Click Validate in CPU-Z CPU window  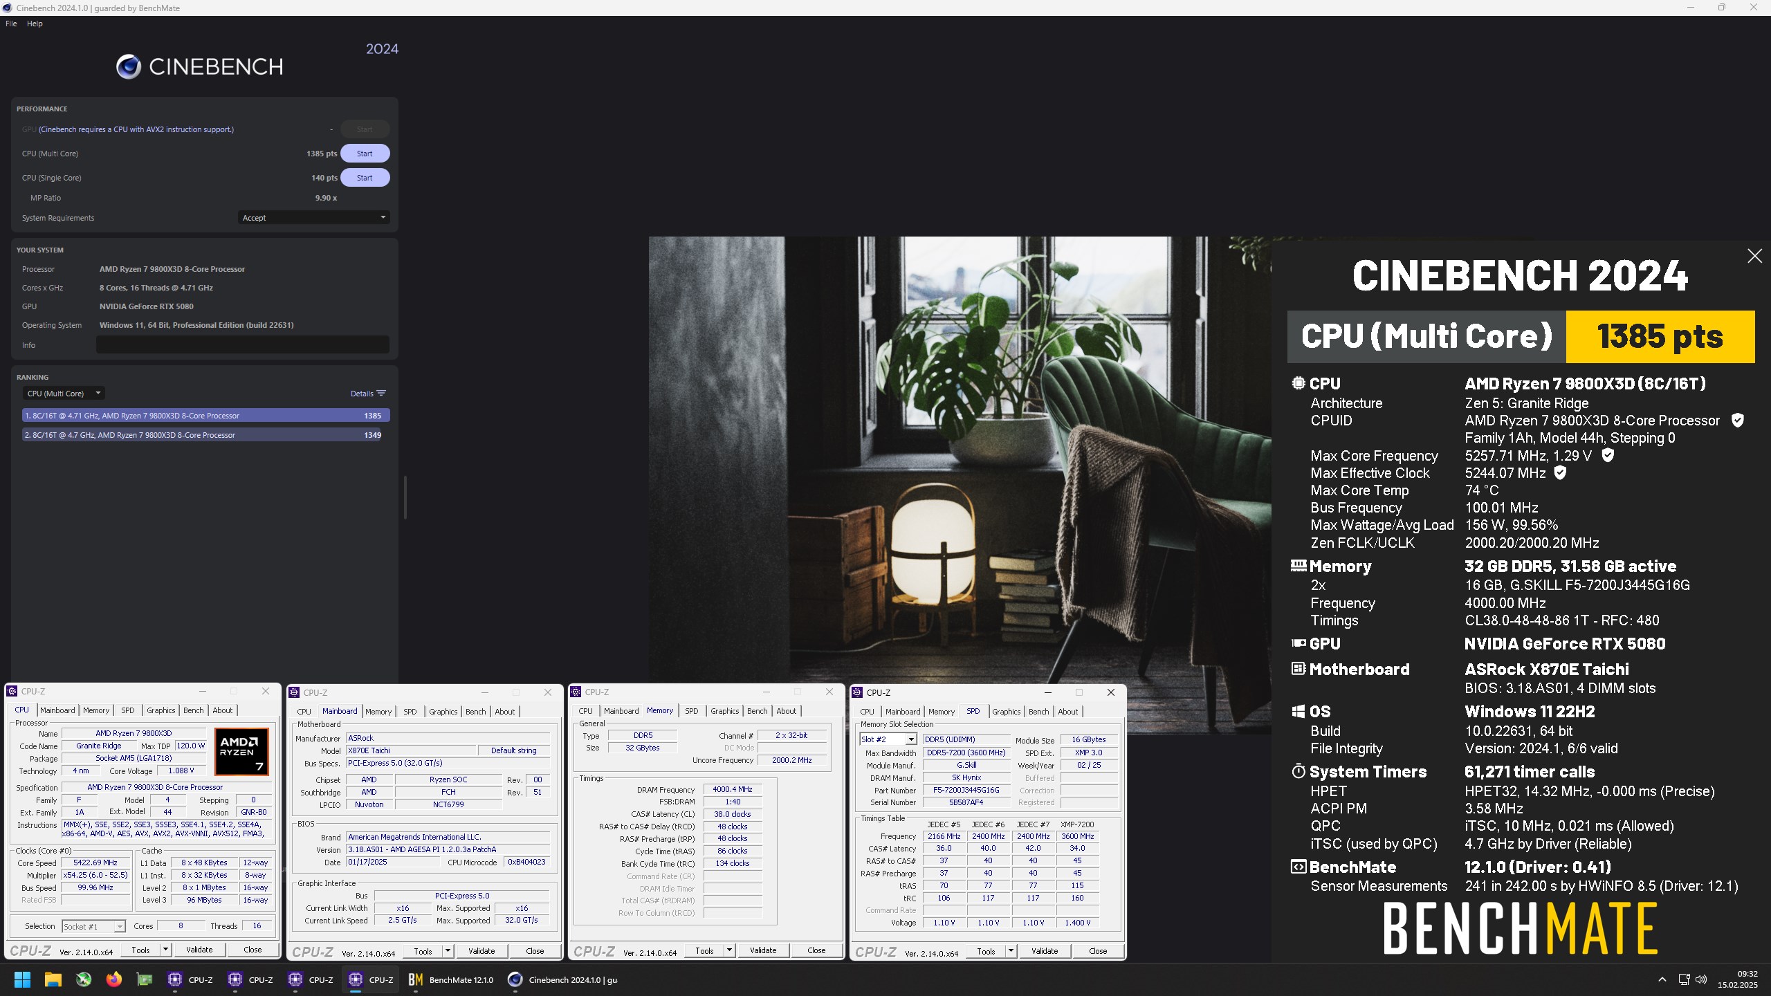pos(199,950)
